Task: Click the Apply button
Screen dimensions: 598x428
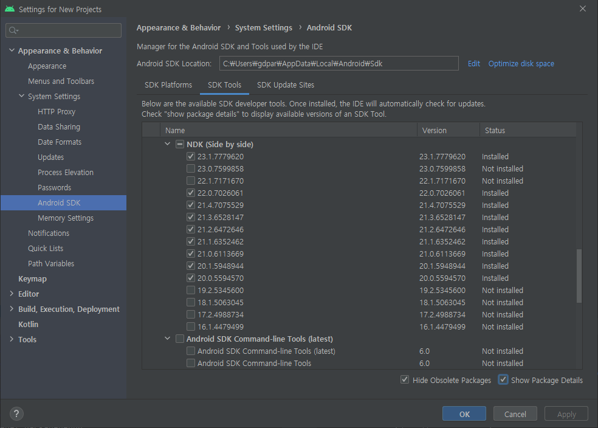Action: [566, 414]
